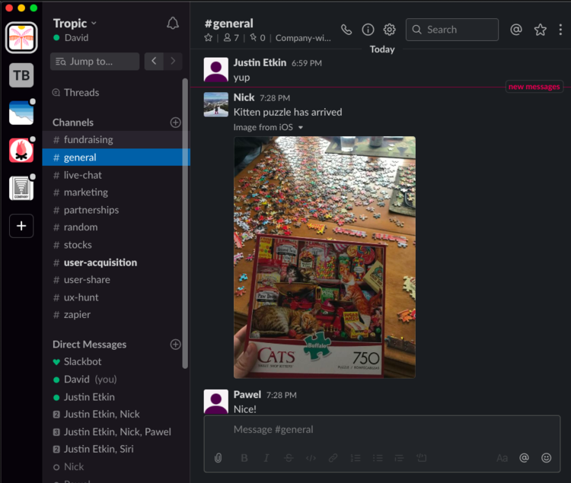The width and height of the screenshot is (571, 483).
Task: Click Nick's name in the message
Action: click(244, 97)
